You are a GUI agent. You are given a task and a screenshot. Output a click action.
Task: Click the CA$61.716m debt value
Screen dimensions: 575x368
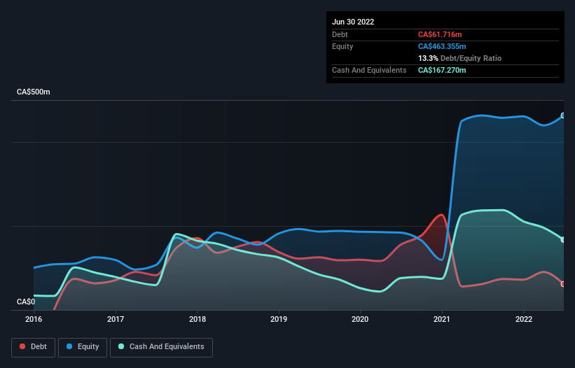440,34
